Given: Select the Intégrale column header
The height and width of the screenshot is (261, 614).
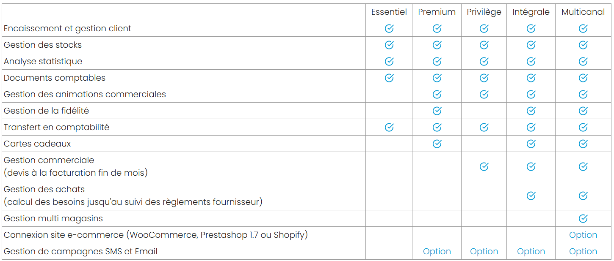Looking at the screenshot, I should click(531, 12).
